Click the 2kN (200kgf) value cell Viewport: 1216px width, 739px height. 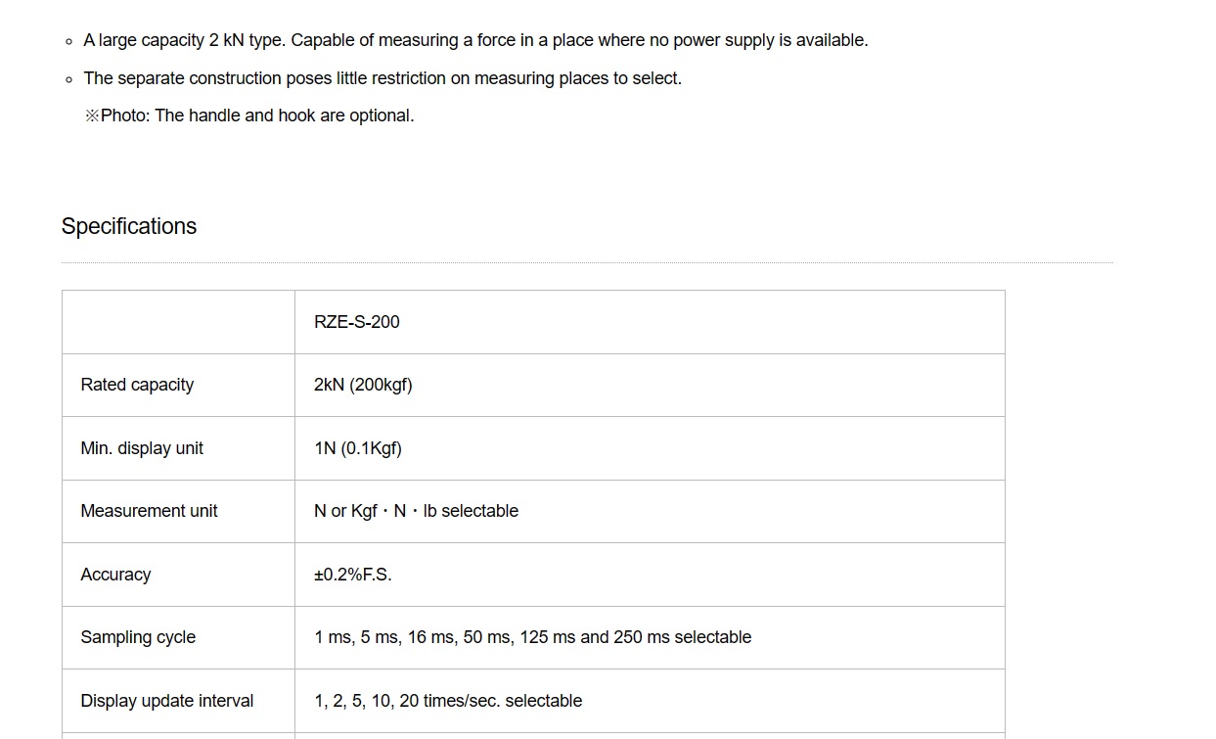click(363, 385)
